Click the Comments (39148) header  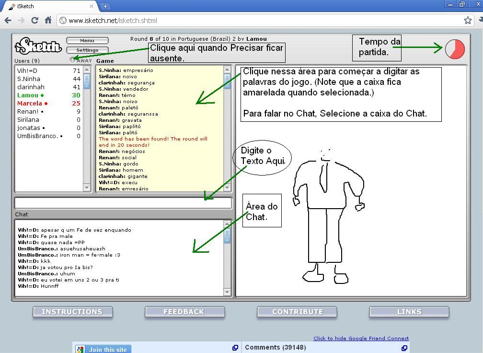[x=276, y=347]
